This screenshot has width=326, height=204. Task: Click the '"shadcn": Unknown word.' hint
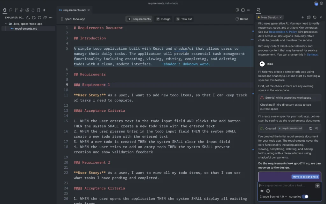coord(186,64)
